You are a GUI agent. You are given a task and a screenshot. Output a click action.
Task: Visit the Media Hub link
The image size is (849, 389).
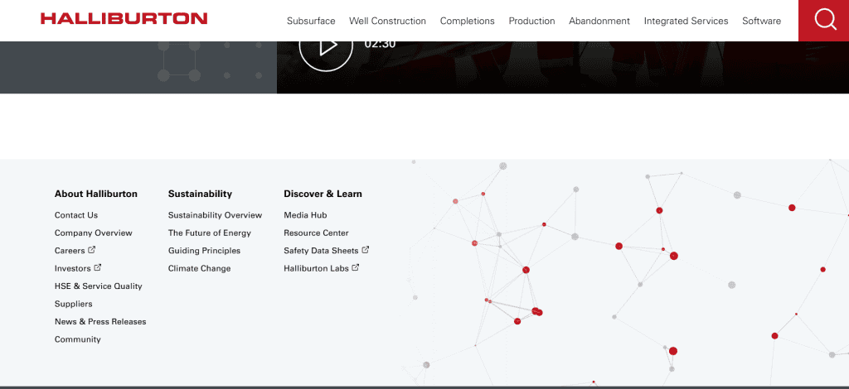305,215
